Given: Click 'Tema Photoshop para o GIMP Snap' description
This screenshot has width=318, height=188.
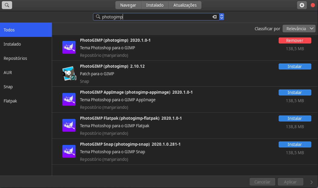Looking at the screenshot, I should tap(112, 152).
